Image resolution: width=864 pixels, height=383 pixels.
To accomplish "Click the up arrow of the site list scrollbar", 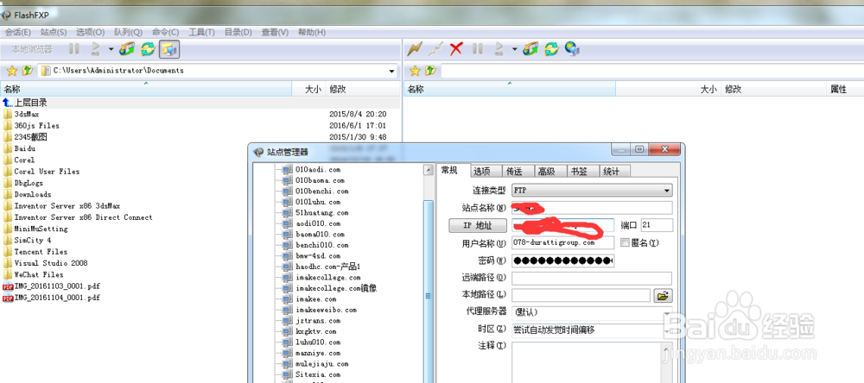I will coord(429,170).
